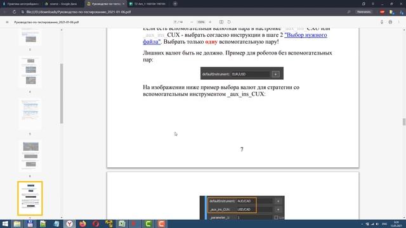Click the Напечатать button in address bar
406x228 pixels.
[363, 12]
